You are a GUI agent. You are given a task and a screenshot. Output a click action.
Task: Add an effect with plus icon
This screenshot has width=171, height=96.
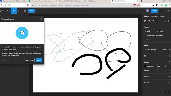click(170, 77)
